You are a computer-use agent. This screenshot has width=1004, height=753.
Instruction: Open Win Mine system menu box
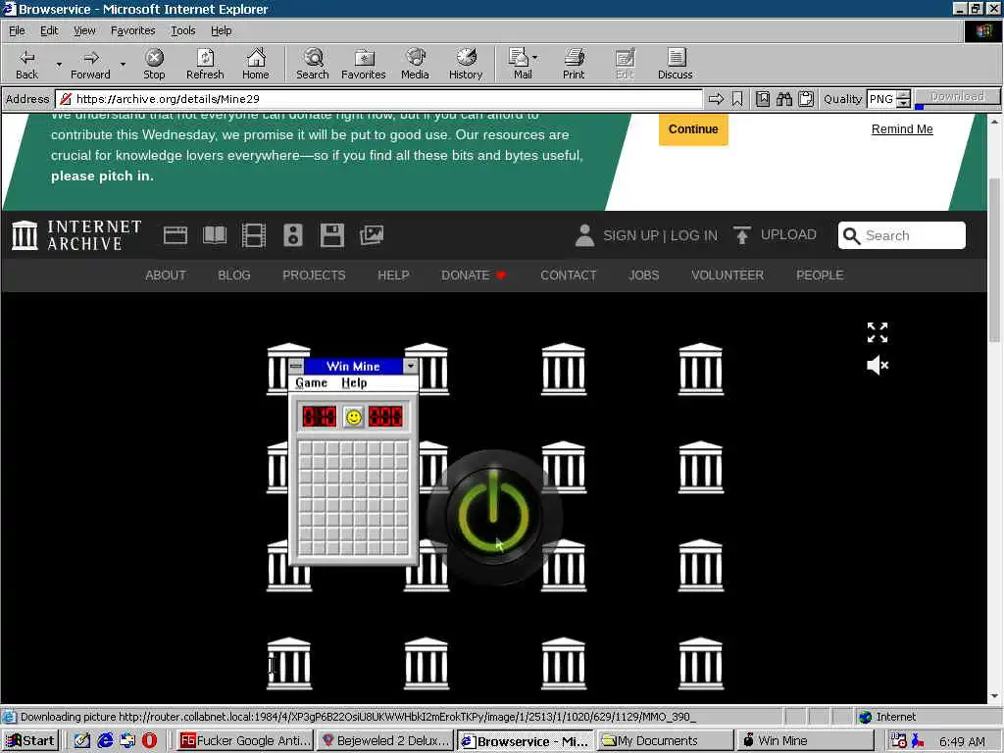pos(296,366)
